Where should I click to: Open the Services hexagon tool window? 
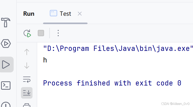pos(6,44)
